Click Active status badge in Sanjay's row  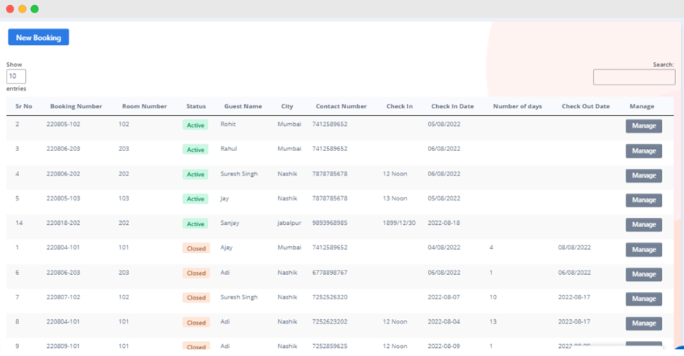click(196, 223)
